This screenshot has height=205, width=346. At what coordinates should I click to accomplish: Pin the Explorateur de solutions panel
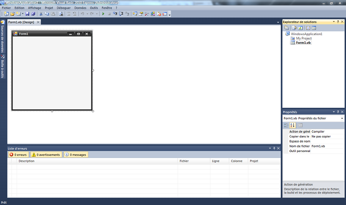(338, 22)
